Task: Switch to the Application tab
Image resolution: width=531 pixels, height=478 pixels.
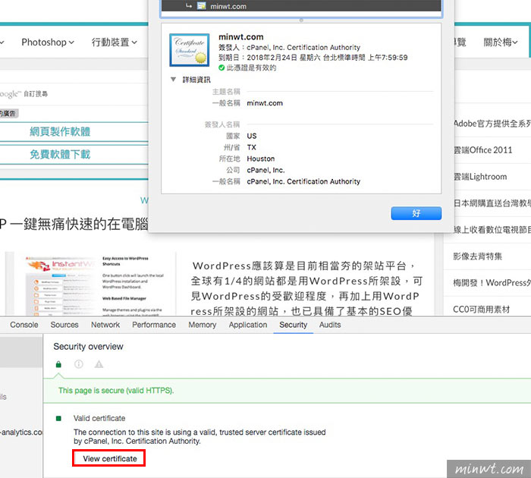Action: tap(248, 325)
